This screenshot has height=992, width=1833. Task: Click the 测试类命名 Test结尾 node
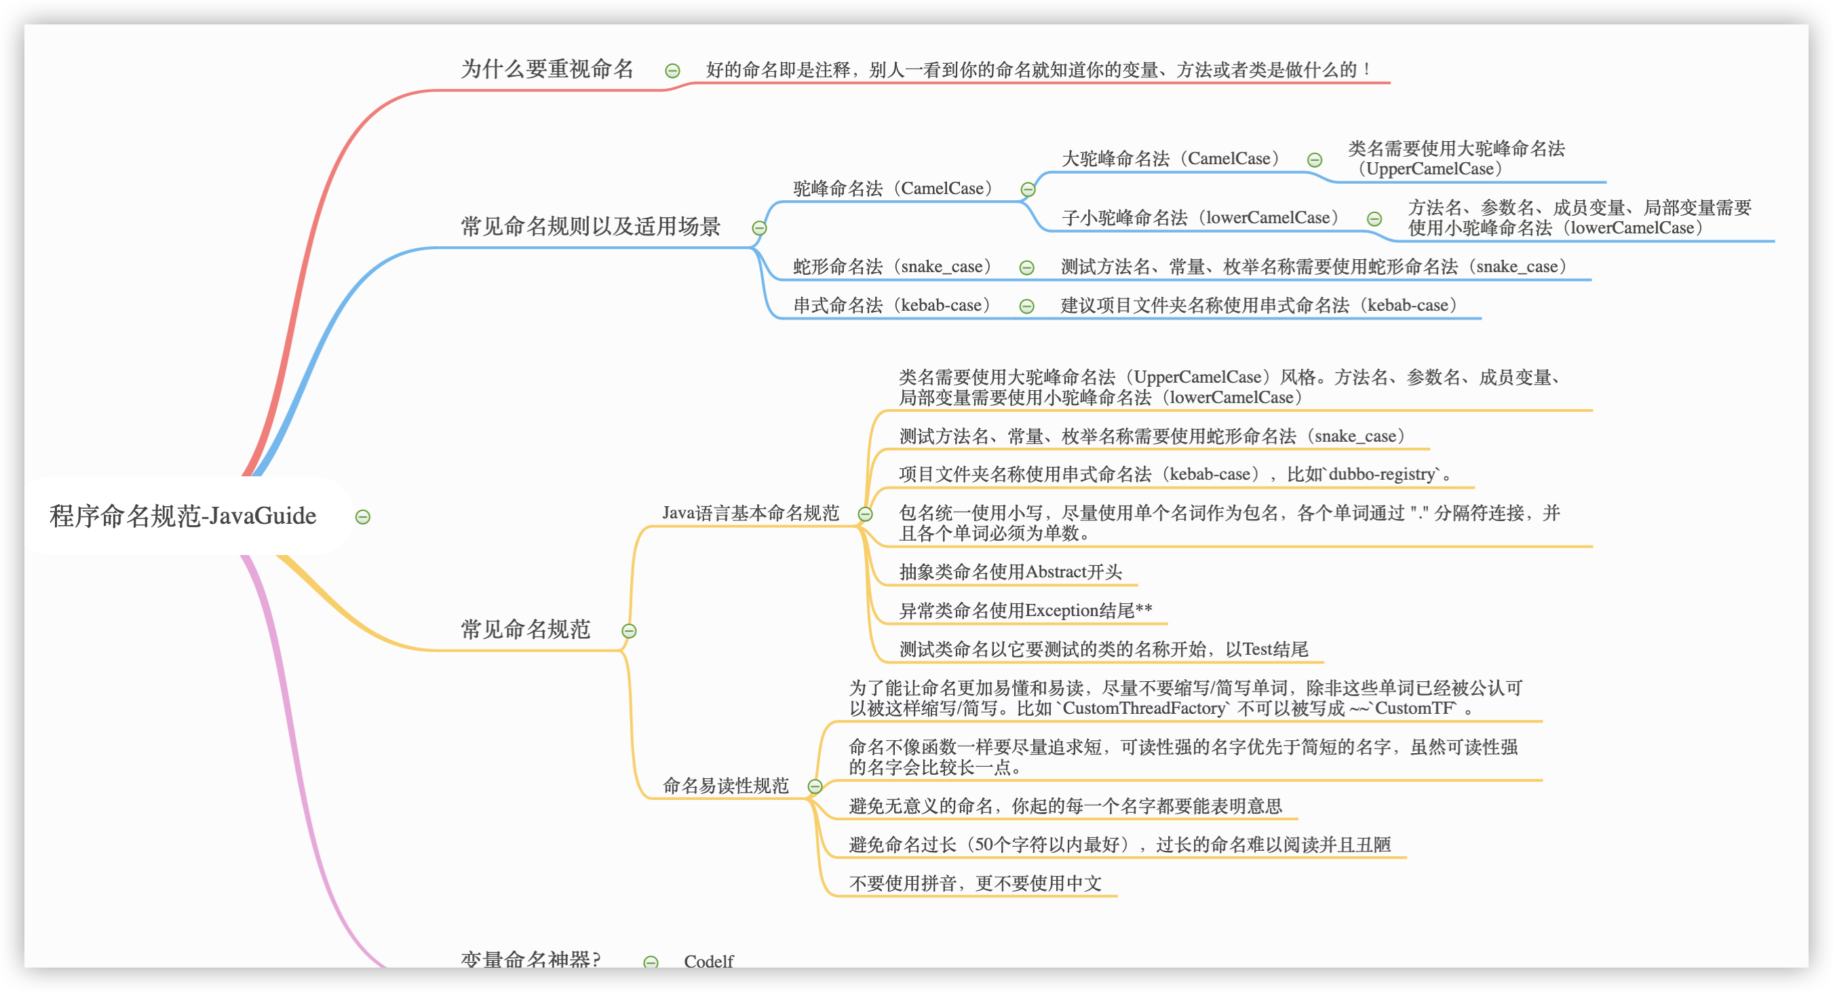click(1103, 649)
